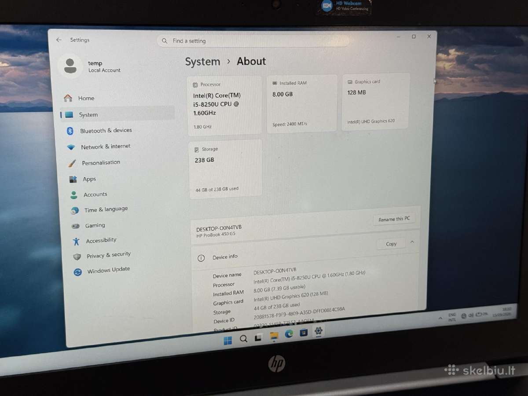Viewport: 528px width, 396px height.
Task: Click the Find a setting search box
Action: [x=253, y=41]
